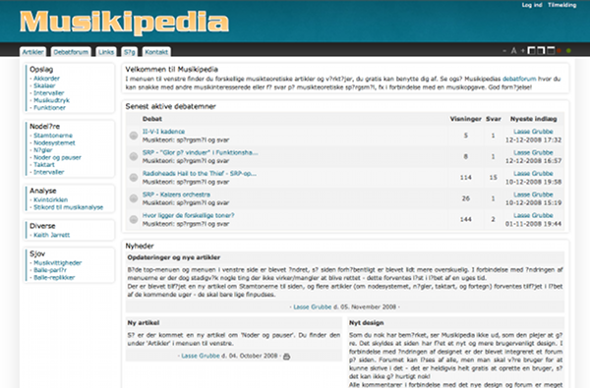The image size is (590, 388).
Task: Select the left-sidebar layout icon
Action: click(532, 50)
